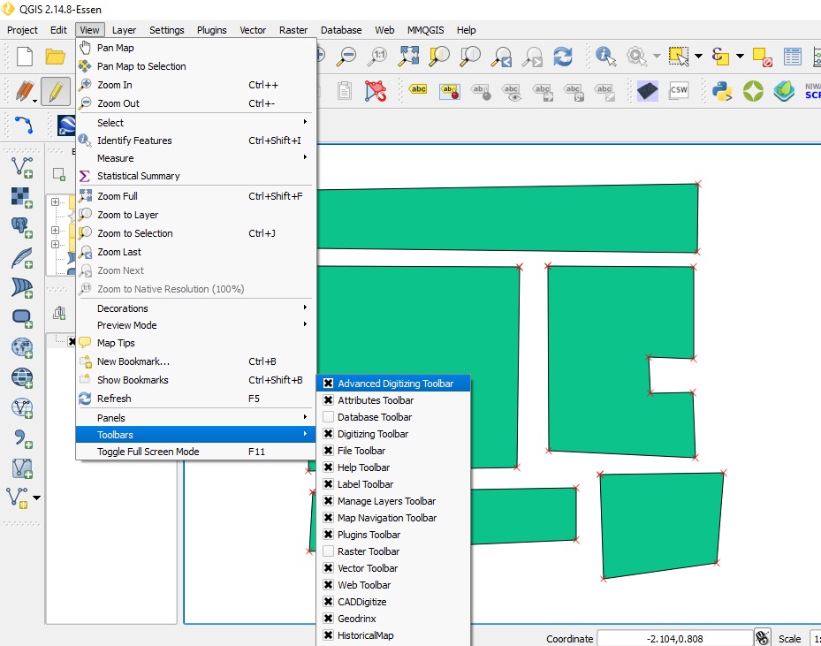Open dropdown arrow next to Select Features tool
Viewport: 821px width, 646px height.
pos(698,56)
